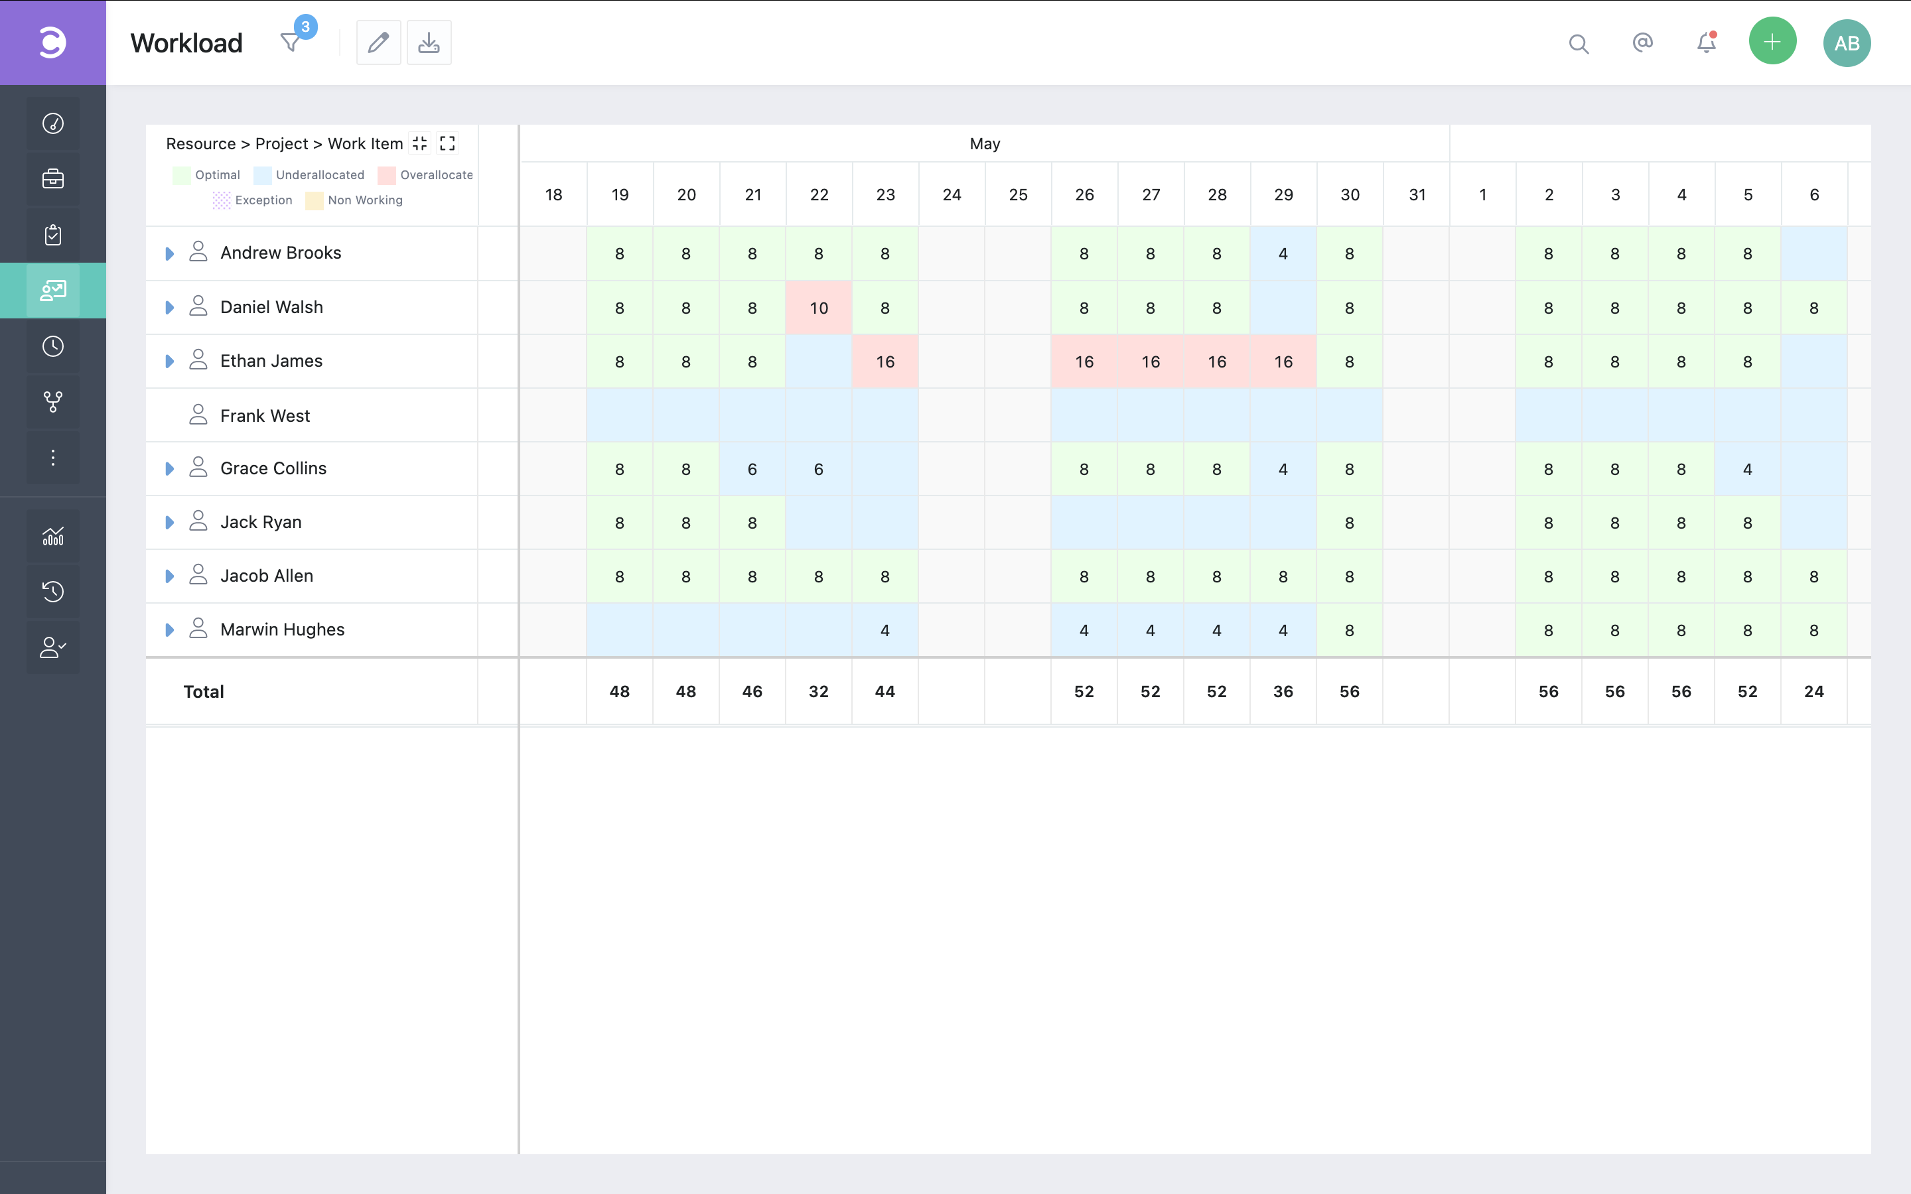Click the @ mentions icon

point(1642,42)
